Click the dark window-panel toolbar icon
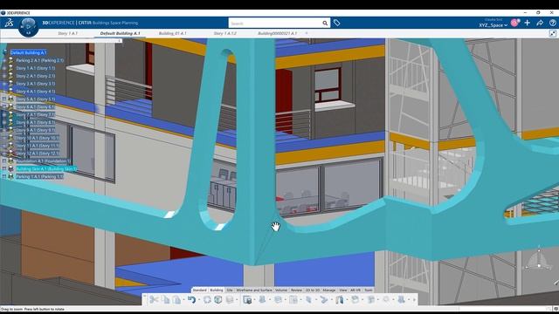 247,300
